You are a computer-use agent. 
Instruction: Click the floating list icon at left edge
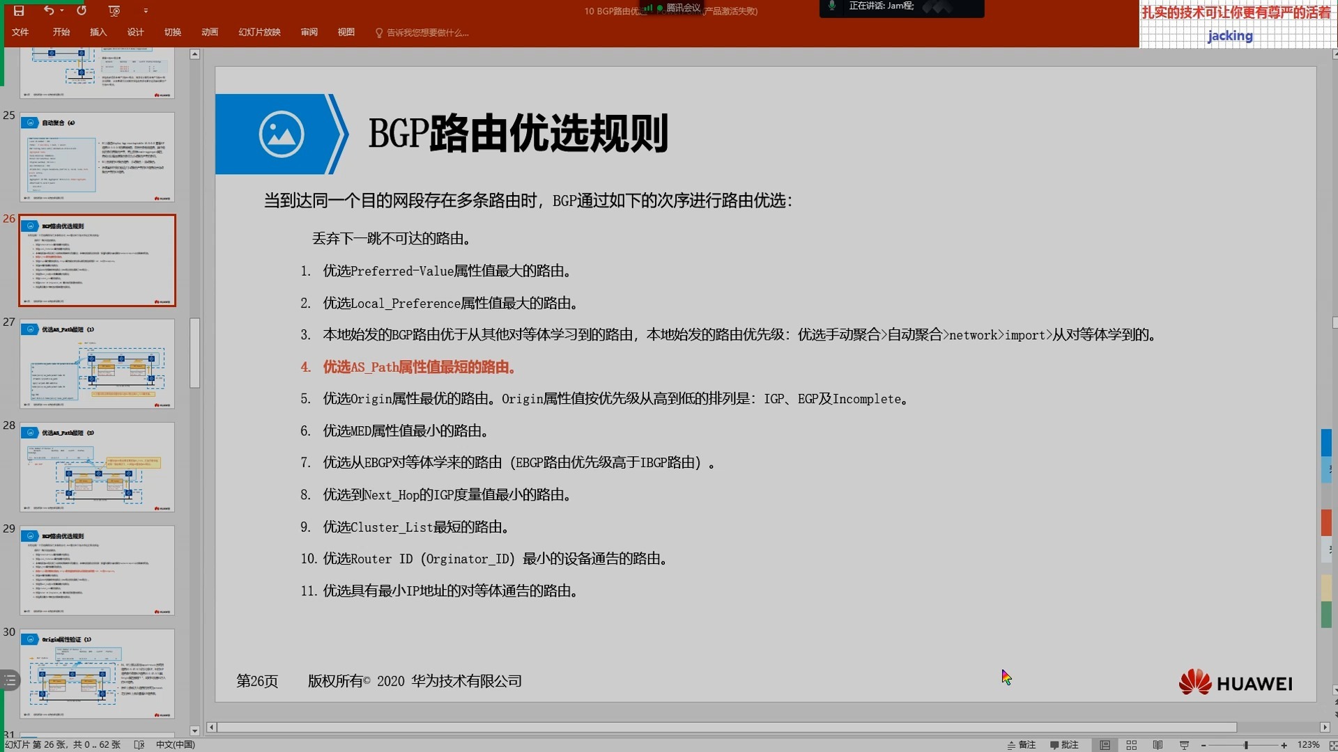[9, 680]
